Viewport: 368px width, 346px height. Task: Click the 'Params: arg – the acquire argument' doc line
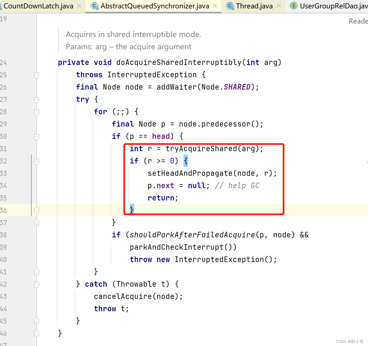coord(129,47)
